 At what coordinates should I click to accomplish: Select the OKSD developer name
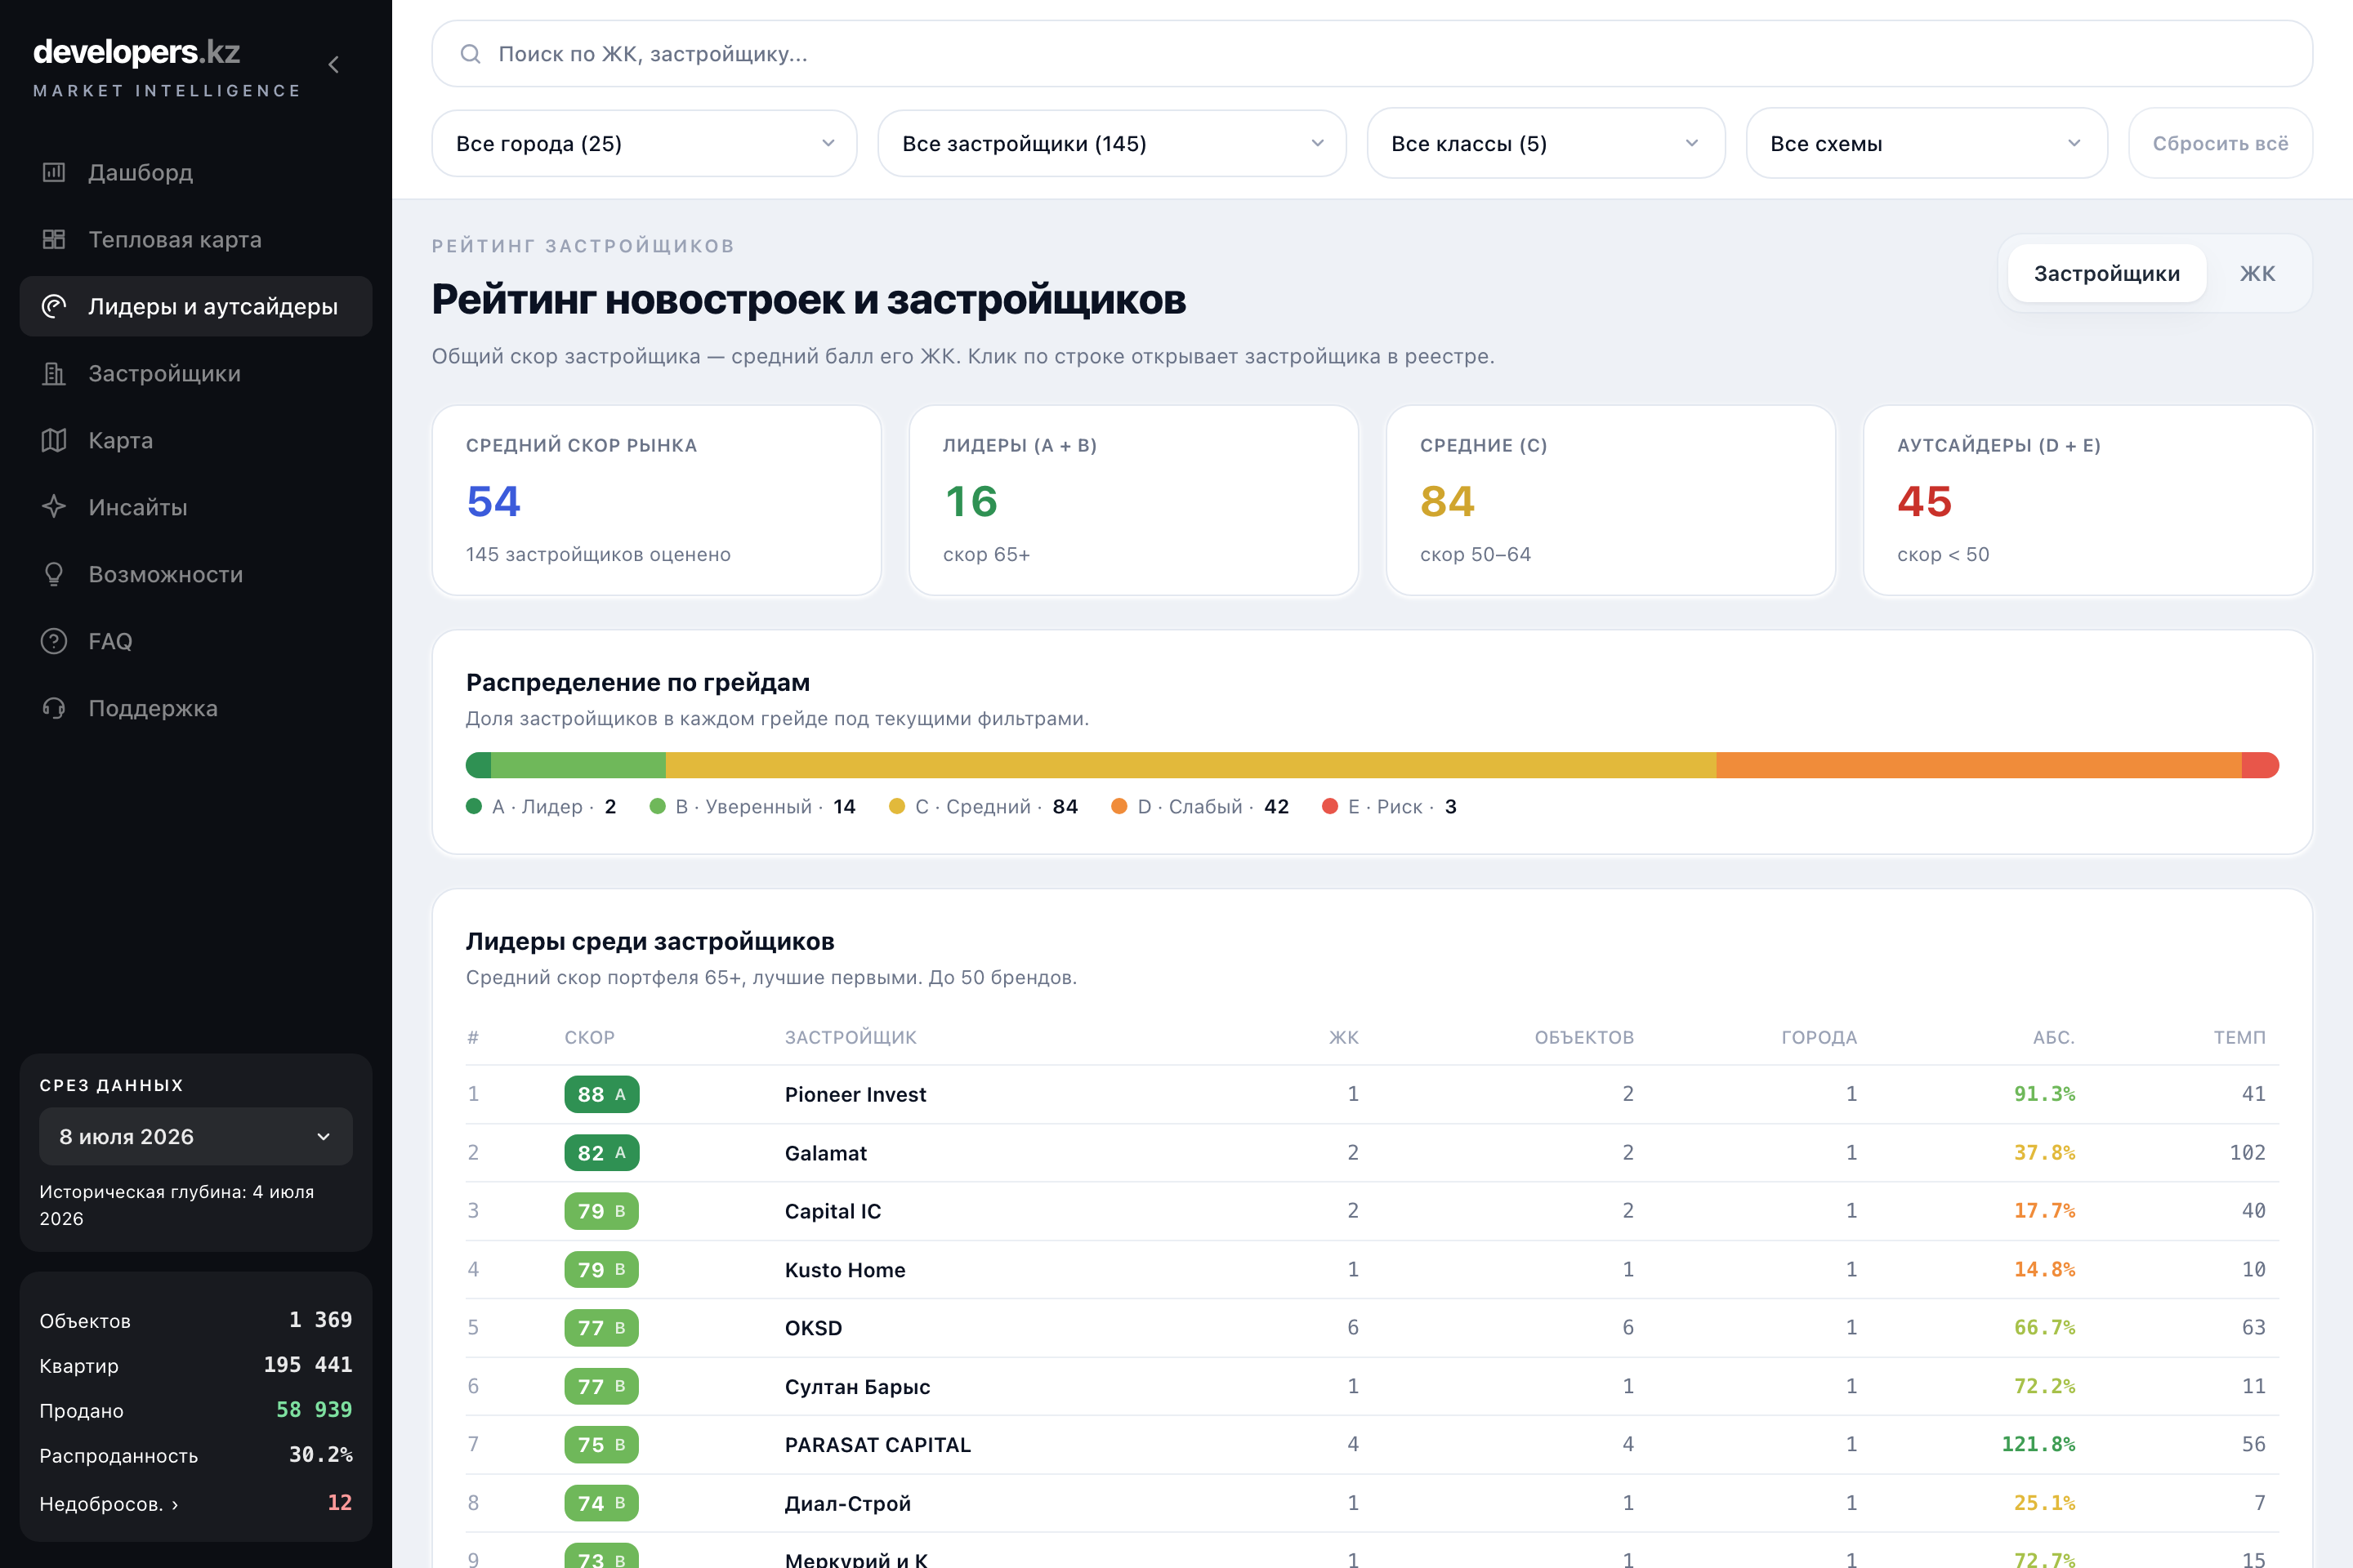coord(814,1328)
